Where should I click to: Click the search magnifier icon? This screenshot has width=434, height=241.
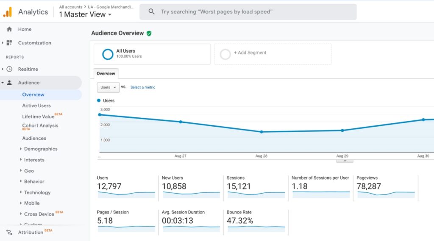tap(151, 12)
